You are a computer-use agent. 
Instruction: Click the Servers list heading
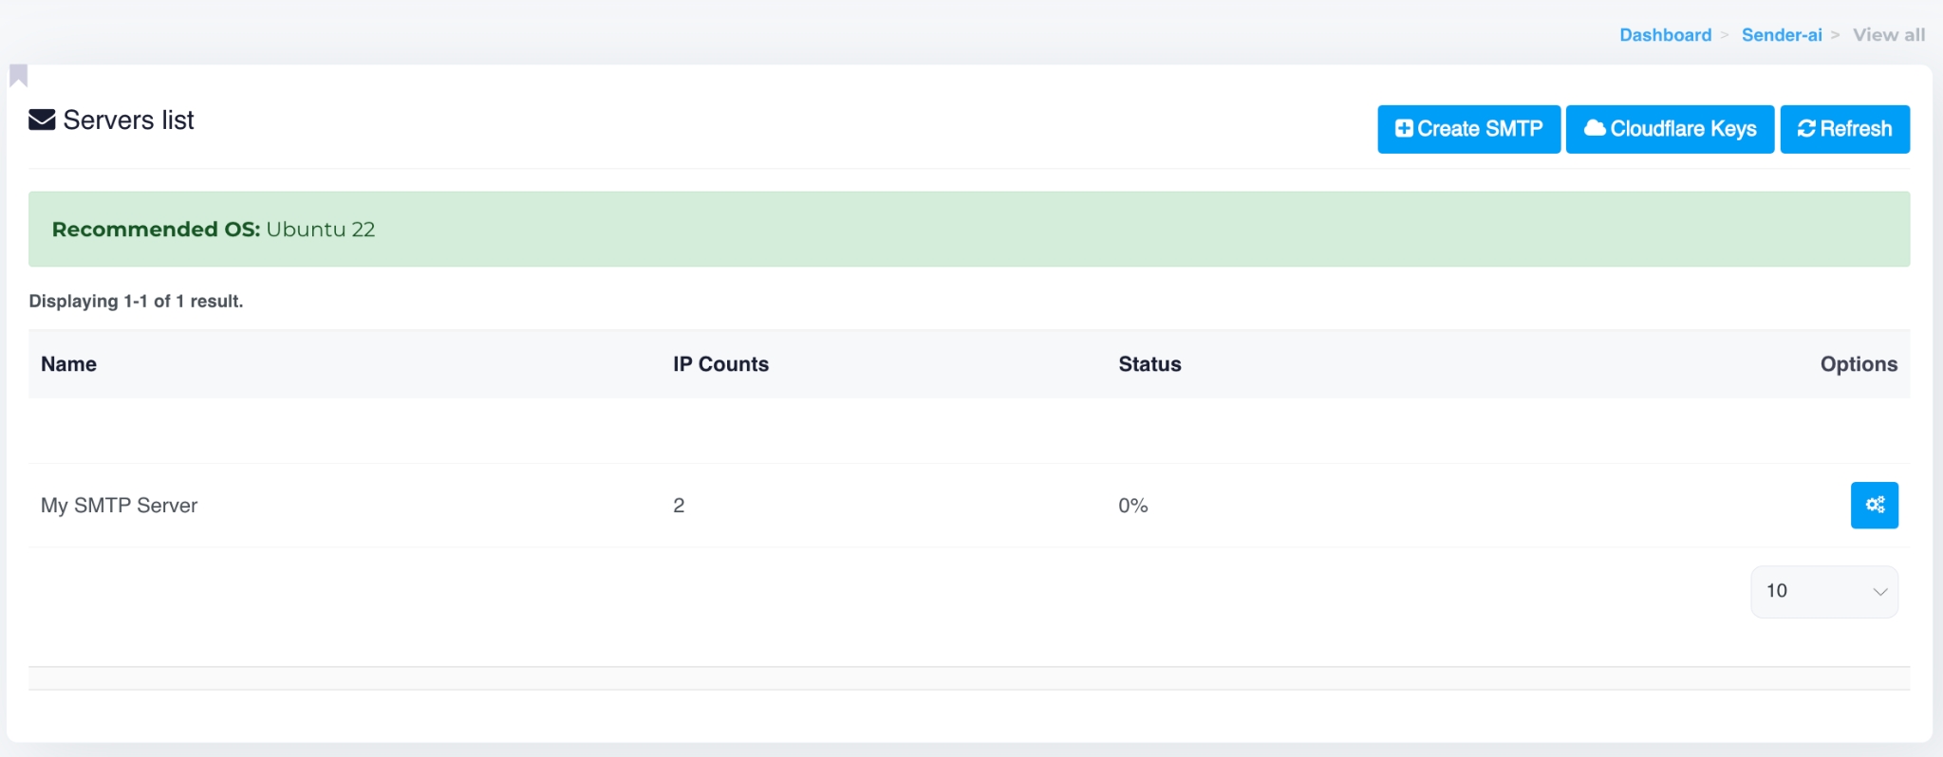pos(128,120)
